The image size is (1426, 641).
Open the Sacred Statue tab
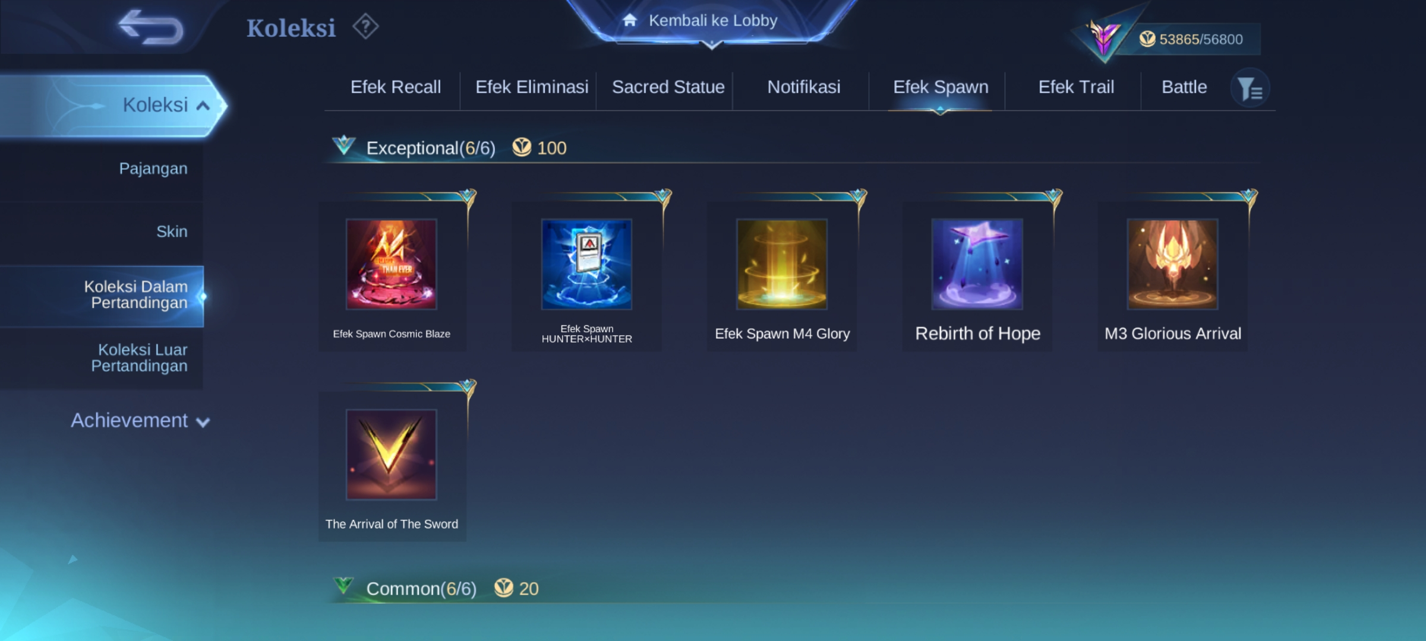point(668,87)
